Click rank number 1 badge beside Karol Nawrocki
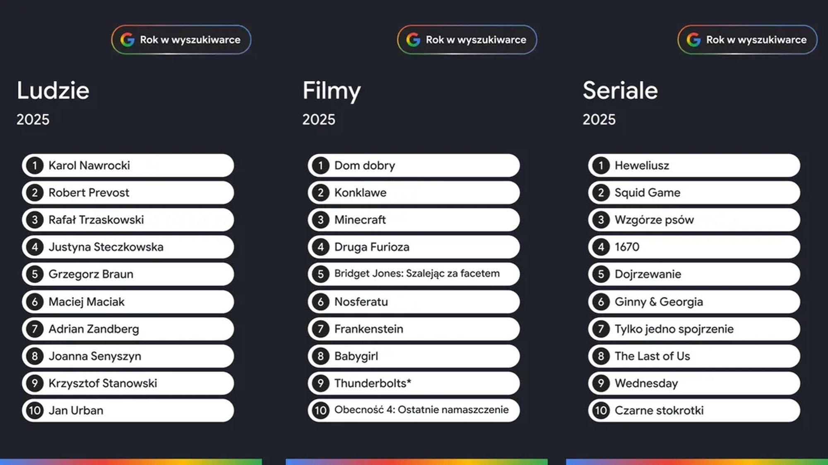The height and width of the screenshot is (465, 828). [35, 165]
